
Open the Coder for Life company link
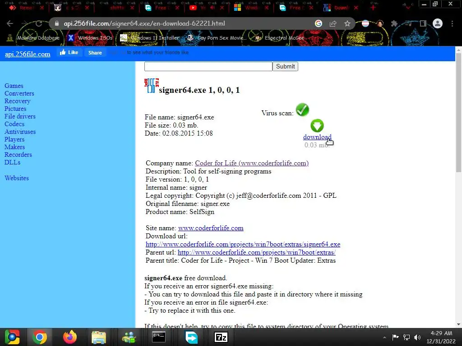252,163
